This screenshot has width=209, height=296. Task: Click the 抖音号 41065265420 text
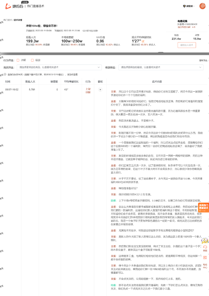click(x=187, y=24)
